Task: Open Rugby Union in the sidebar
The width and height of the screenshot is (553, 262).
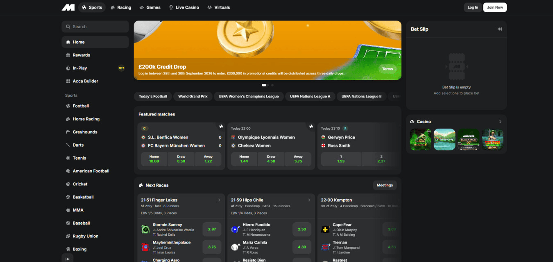Action: (x=95, y=236)
